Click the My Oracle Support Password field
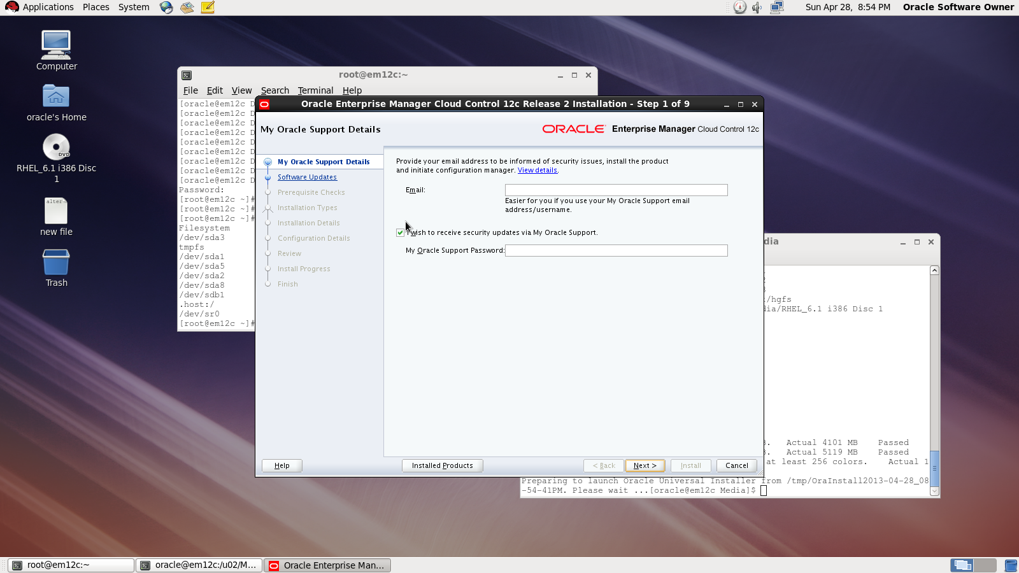Viewport: 1019px width, 573px height. pos(616,251)
